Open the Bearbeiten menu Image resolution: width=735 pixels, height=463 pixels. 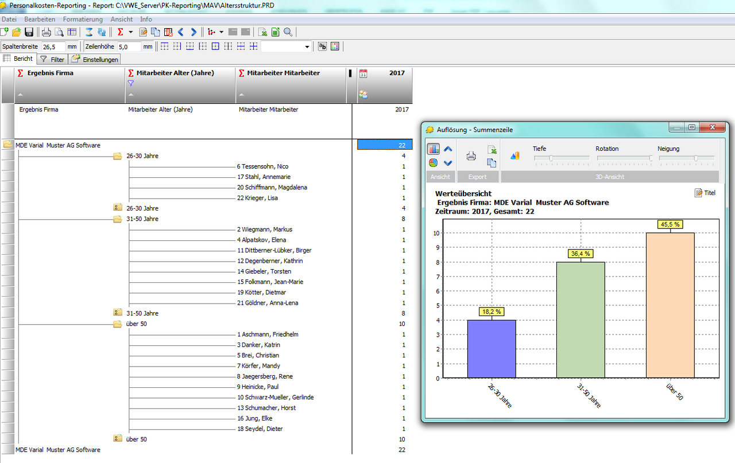(x=40, y=20)
